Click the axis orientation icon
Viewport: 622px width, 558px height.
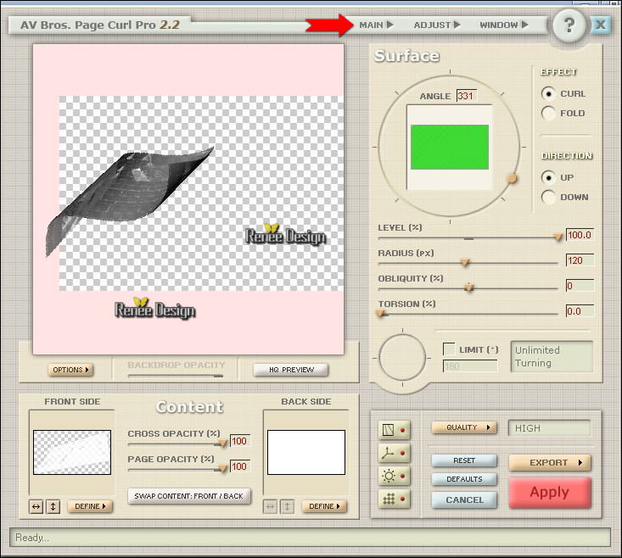pos(394,453)
